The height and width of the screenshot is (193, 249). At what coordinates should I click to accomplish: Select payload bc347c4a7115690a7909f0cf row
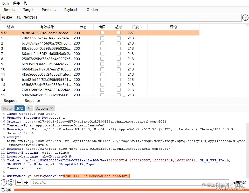(x=100, y=43)
